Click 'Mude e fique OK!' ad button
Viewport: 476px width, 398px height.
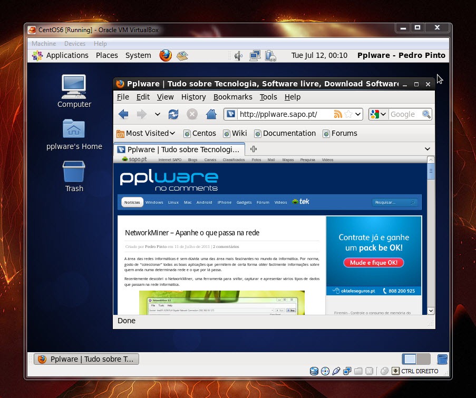point(374,263)
